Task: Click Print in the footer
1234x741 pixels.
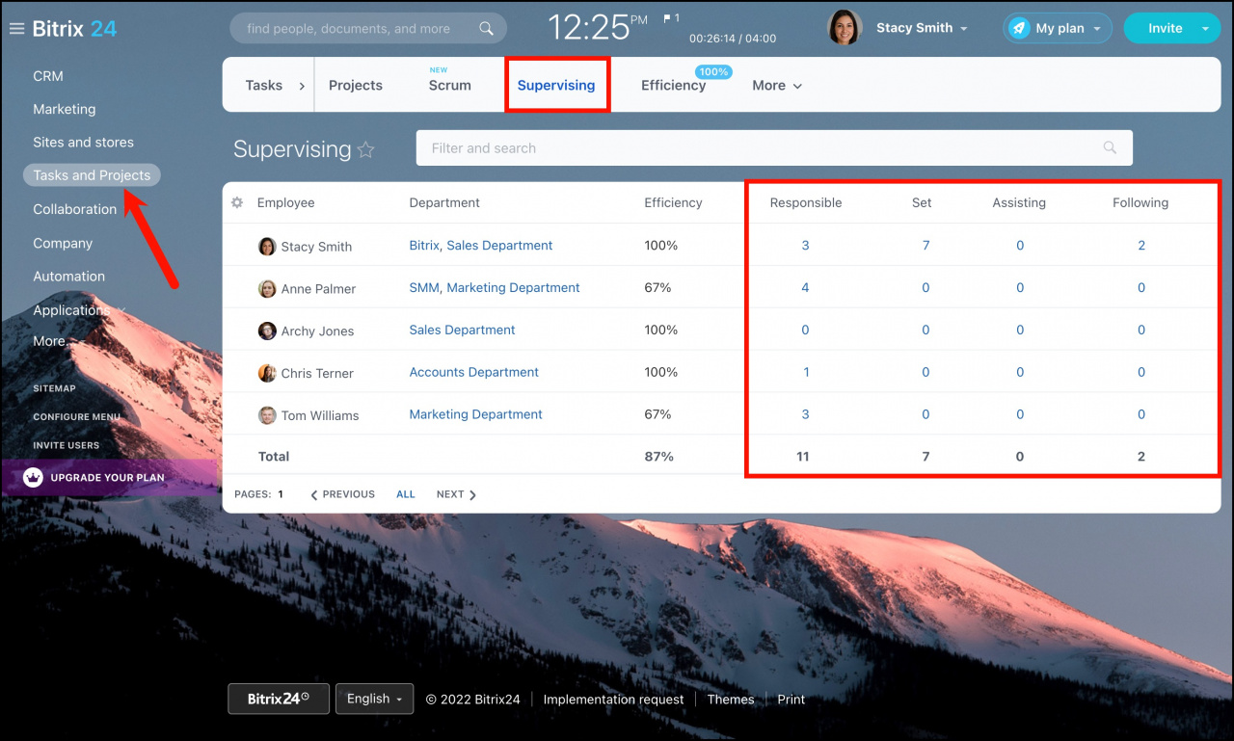Action: tap(791, 700)
